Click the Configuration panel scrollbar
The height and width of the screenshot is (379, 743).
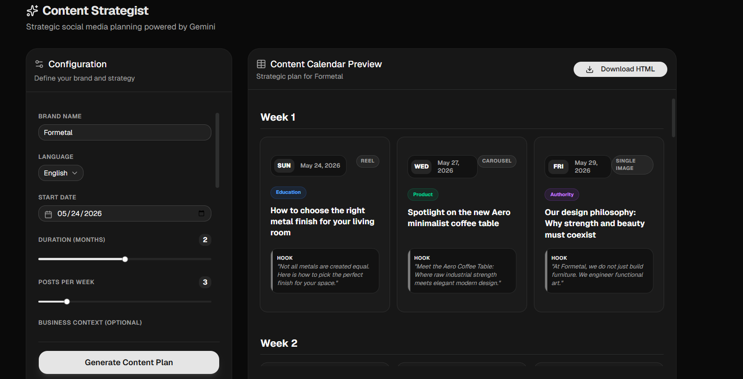pos(217,150)
